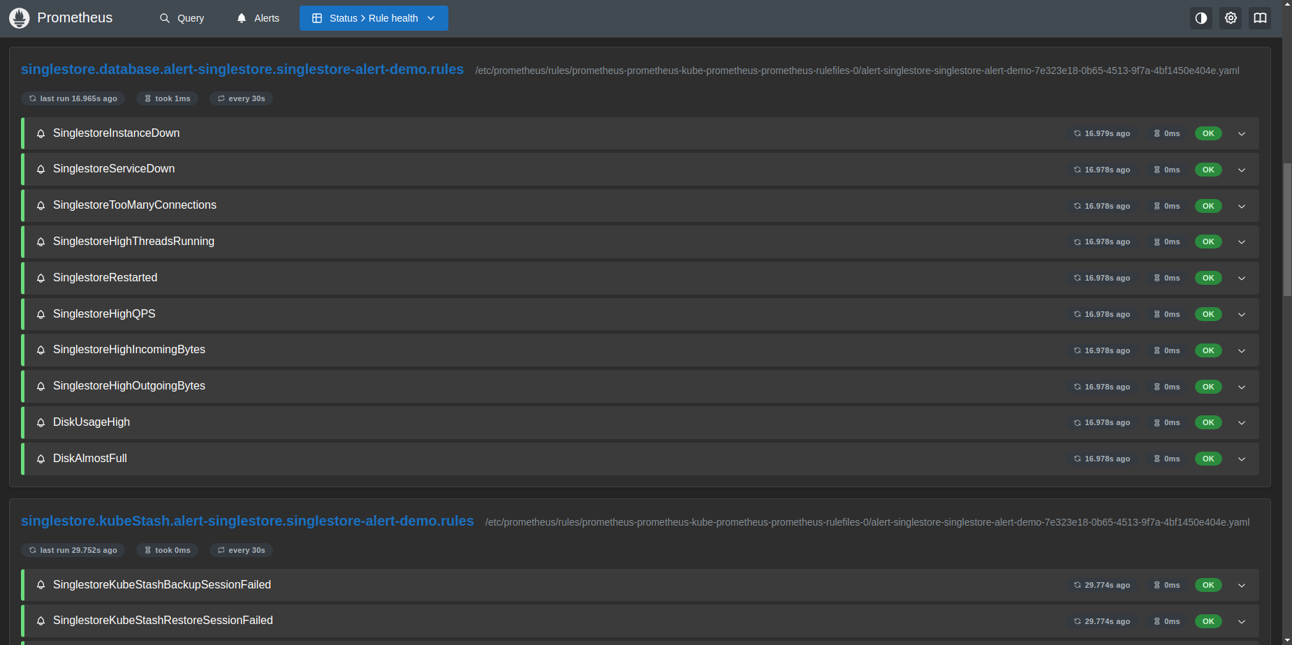Open the settings gear icon
Screen dimensions: 1292x645
[x=1231, y=18]
